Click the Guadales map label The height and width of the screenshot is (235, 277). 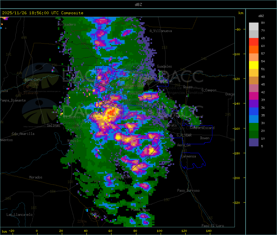point(164,66)
